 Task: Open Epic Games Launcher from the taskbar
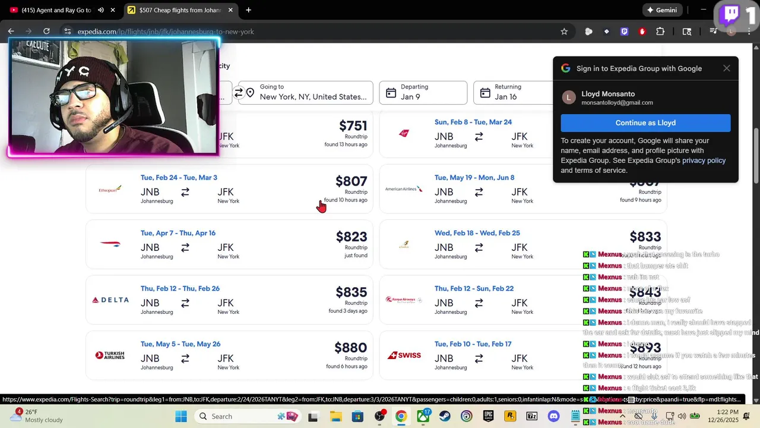[489, 416]
